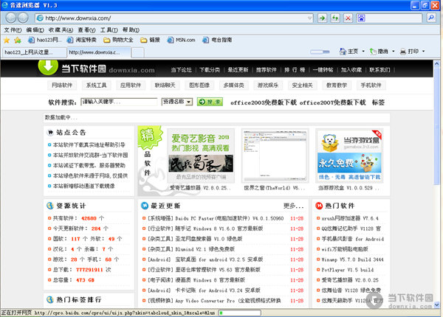Click the Refresh page icon
The image size is (443, 317).
point(335,18)
